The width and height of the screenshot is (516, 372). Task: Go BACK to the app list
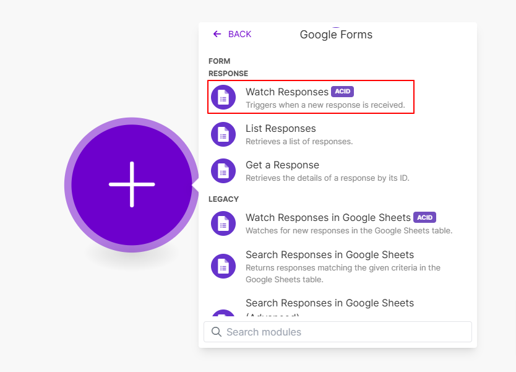[x=232, y=34]
